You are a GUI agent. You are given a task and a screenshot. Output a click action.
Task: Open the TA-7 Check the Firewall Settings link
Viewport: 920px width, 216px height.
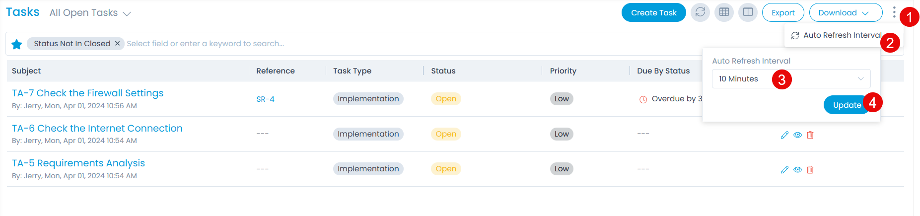click(x=87, y=93)
